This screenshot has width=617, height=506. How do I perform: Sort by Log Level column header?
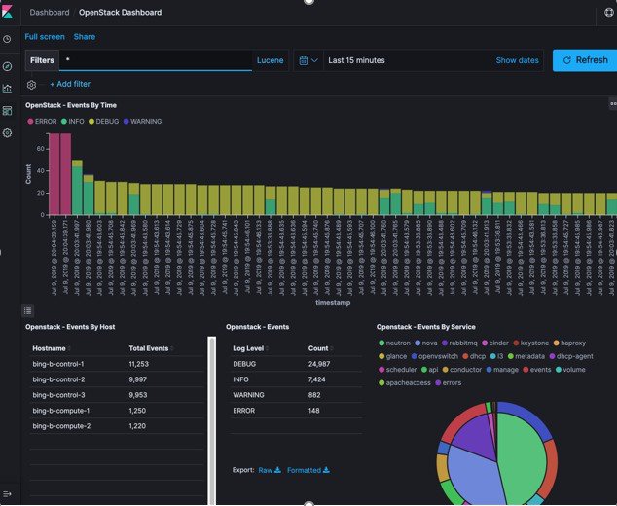pyautogui.click(x=248, y=348)
